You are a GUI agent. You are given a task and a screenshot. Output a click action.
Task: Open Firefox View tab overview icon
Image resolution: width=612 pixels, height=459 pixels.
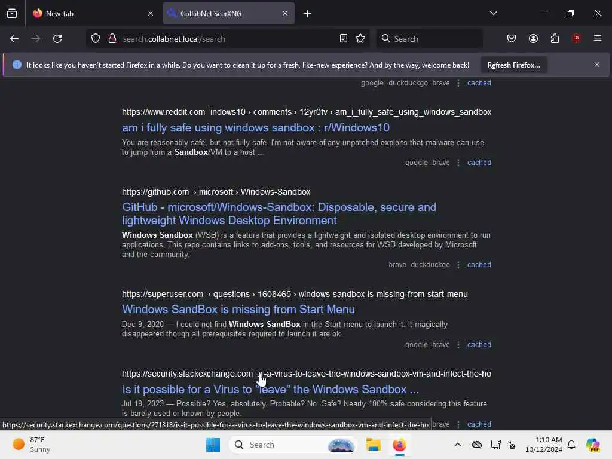tap(12, 13)
